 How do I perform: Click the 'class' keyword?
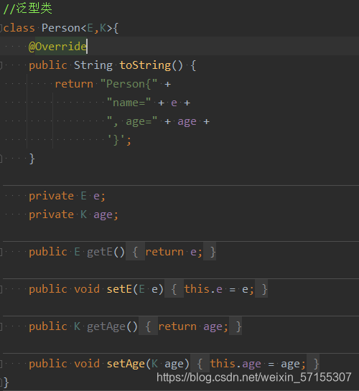pyautogui.click(x=19, y=28)
